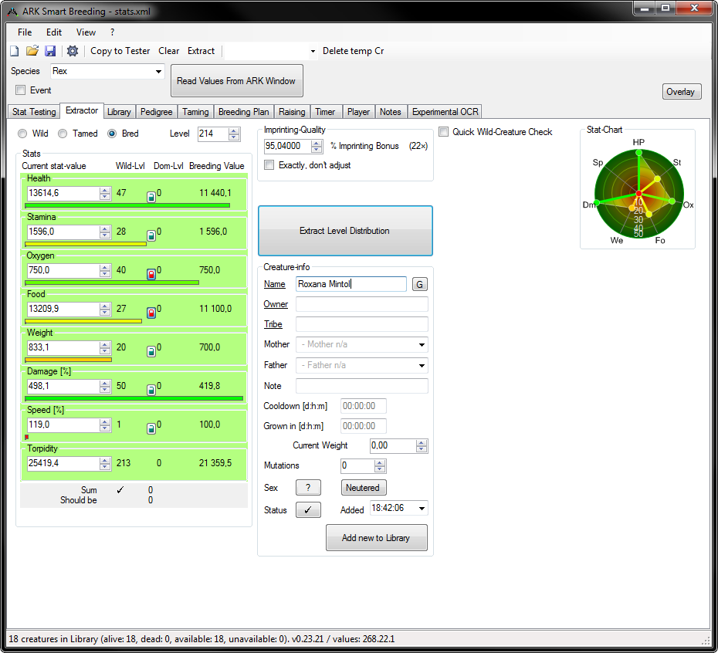The width and height of the screenshot is (718, 653).
Task: Enable the Quick Wild-Creature Check option
Action: point(443,131)
